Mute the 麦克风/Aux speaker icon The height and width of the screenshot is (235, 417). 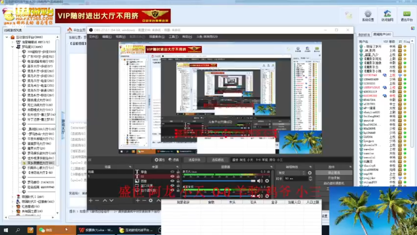point(260,181)
